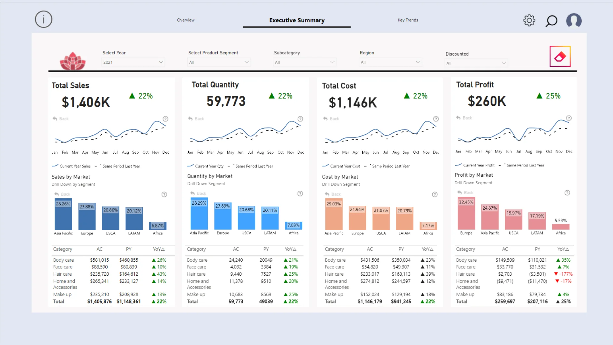Open the settings gear icon
The height and width of the screenshot is (345, 613).
pyautogui.click(x=529, y=20)
